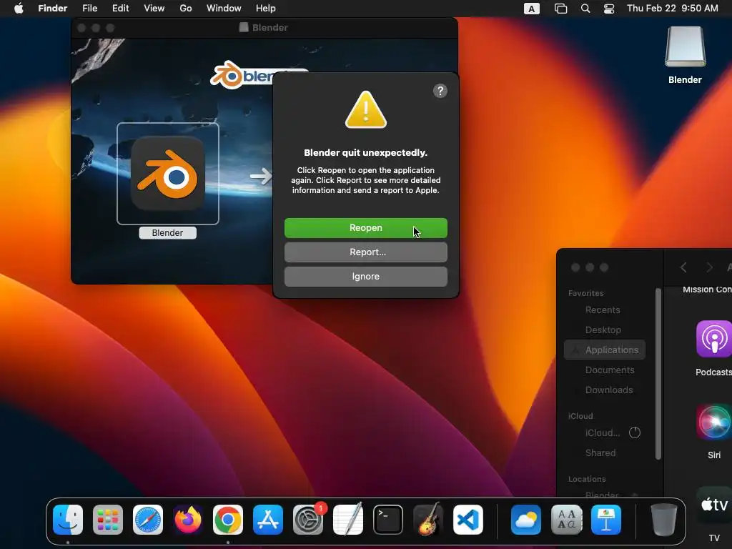Select Applications in Finder sidebar
The image size is (732, 549).
[605, 350]
